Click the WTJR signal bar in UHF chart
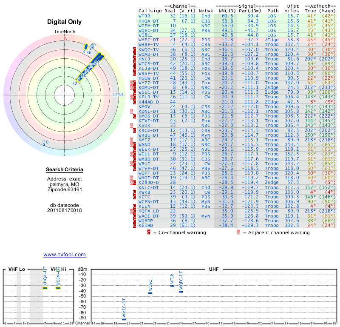Viewport: 340px width, 327px height. pyautogui.click(x=173, y=286)
